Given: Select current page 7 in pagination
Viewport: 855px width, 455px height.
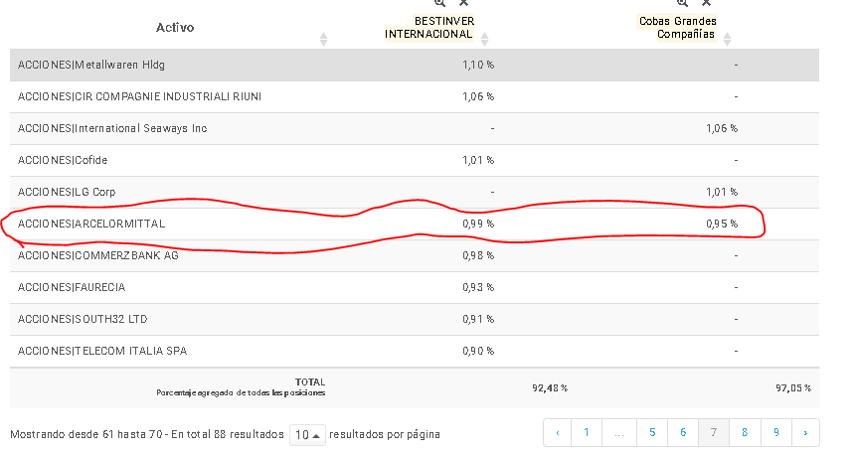Looking at the screenshot, I should tap(713, 433).
